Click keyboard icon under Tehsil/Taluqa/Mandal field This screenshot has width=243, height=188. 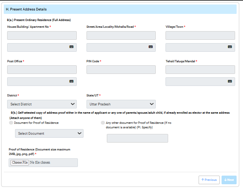pos(230,81)
